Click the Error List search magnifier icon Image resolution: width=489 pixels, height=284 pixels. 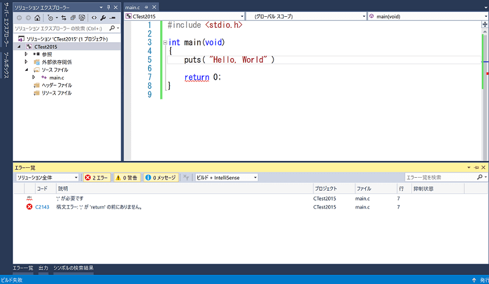tap(480, 177)
